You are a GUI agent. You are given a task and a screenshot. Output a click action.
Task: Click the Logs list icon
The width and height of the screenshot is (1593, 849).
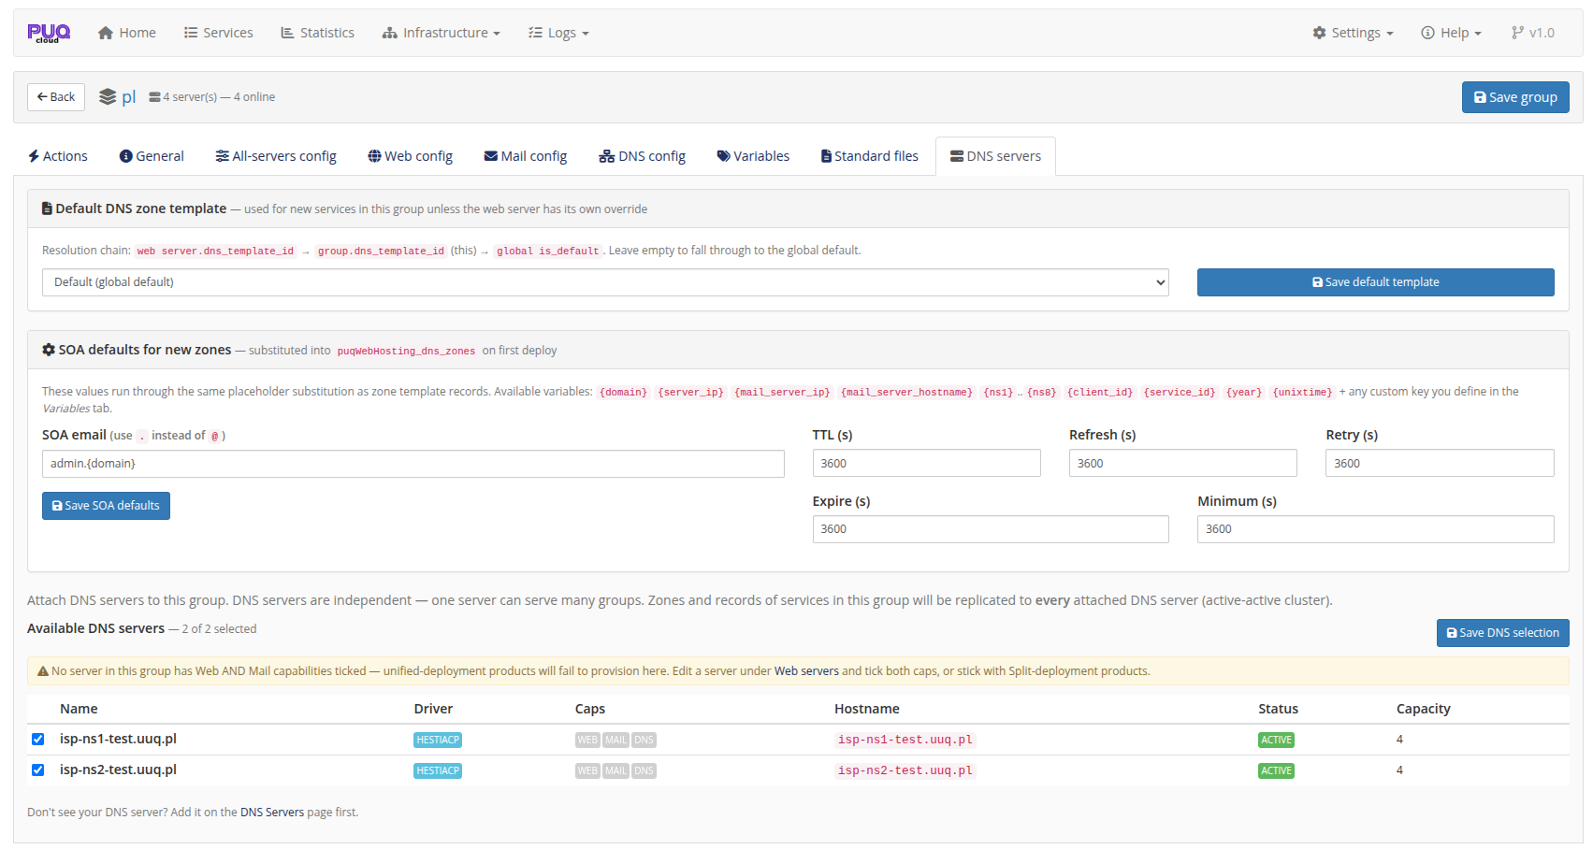535,33
